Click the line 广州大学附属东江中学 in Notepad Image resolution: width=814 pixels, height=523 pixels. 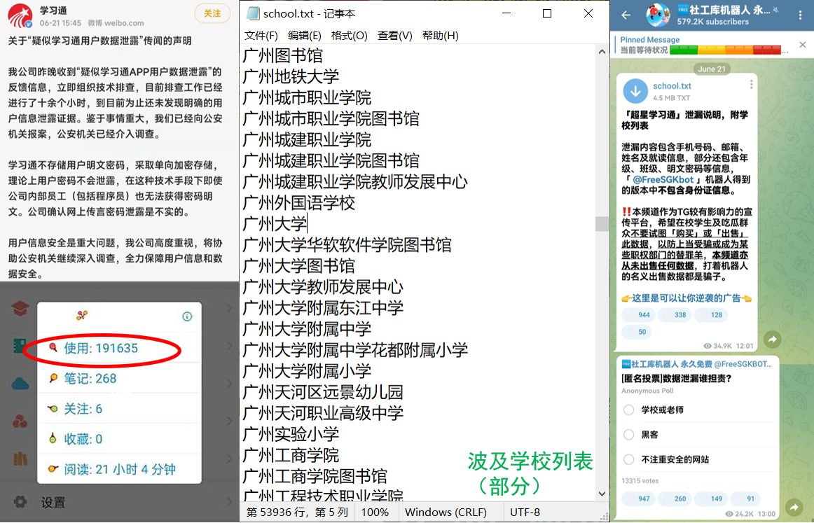point(323,308)
